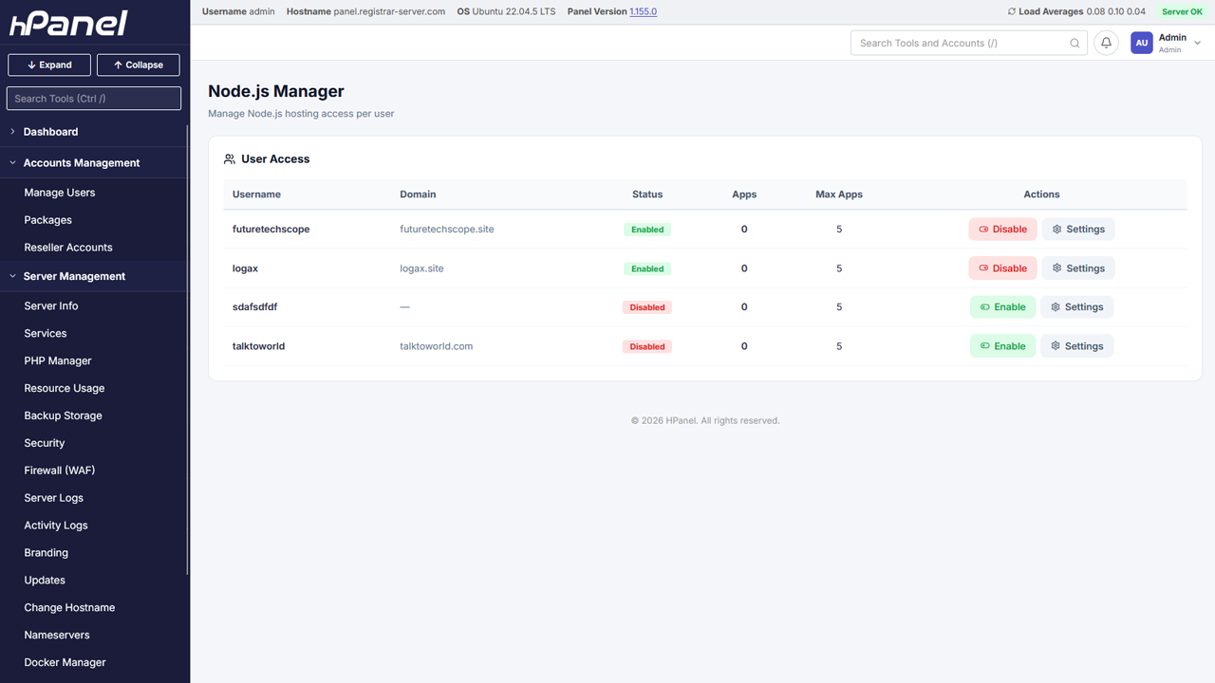Open Backup Storage
This screenshot has height=683, width=1215.
(x=64, y=416)
